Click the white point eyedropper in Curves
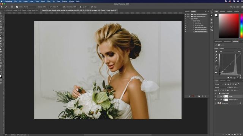The width and height of the screenshot is (243, 136). pos(216,61)
